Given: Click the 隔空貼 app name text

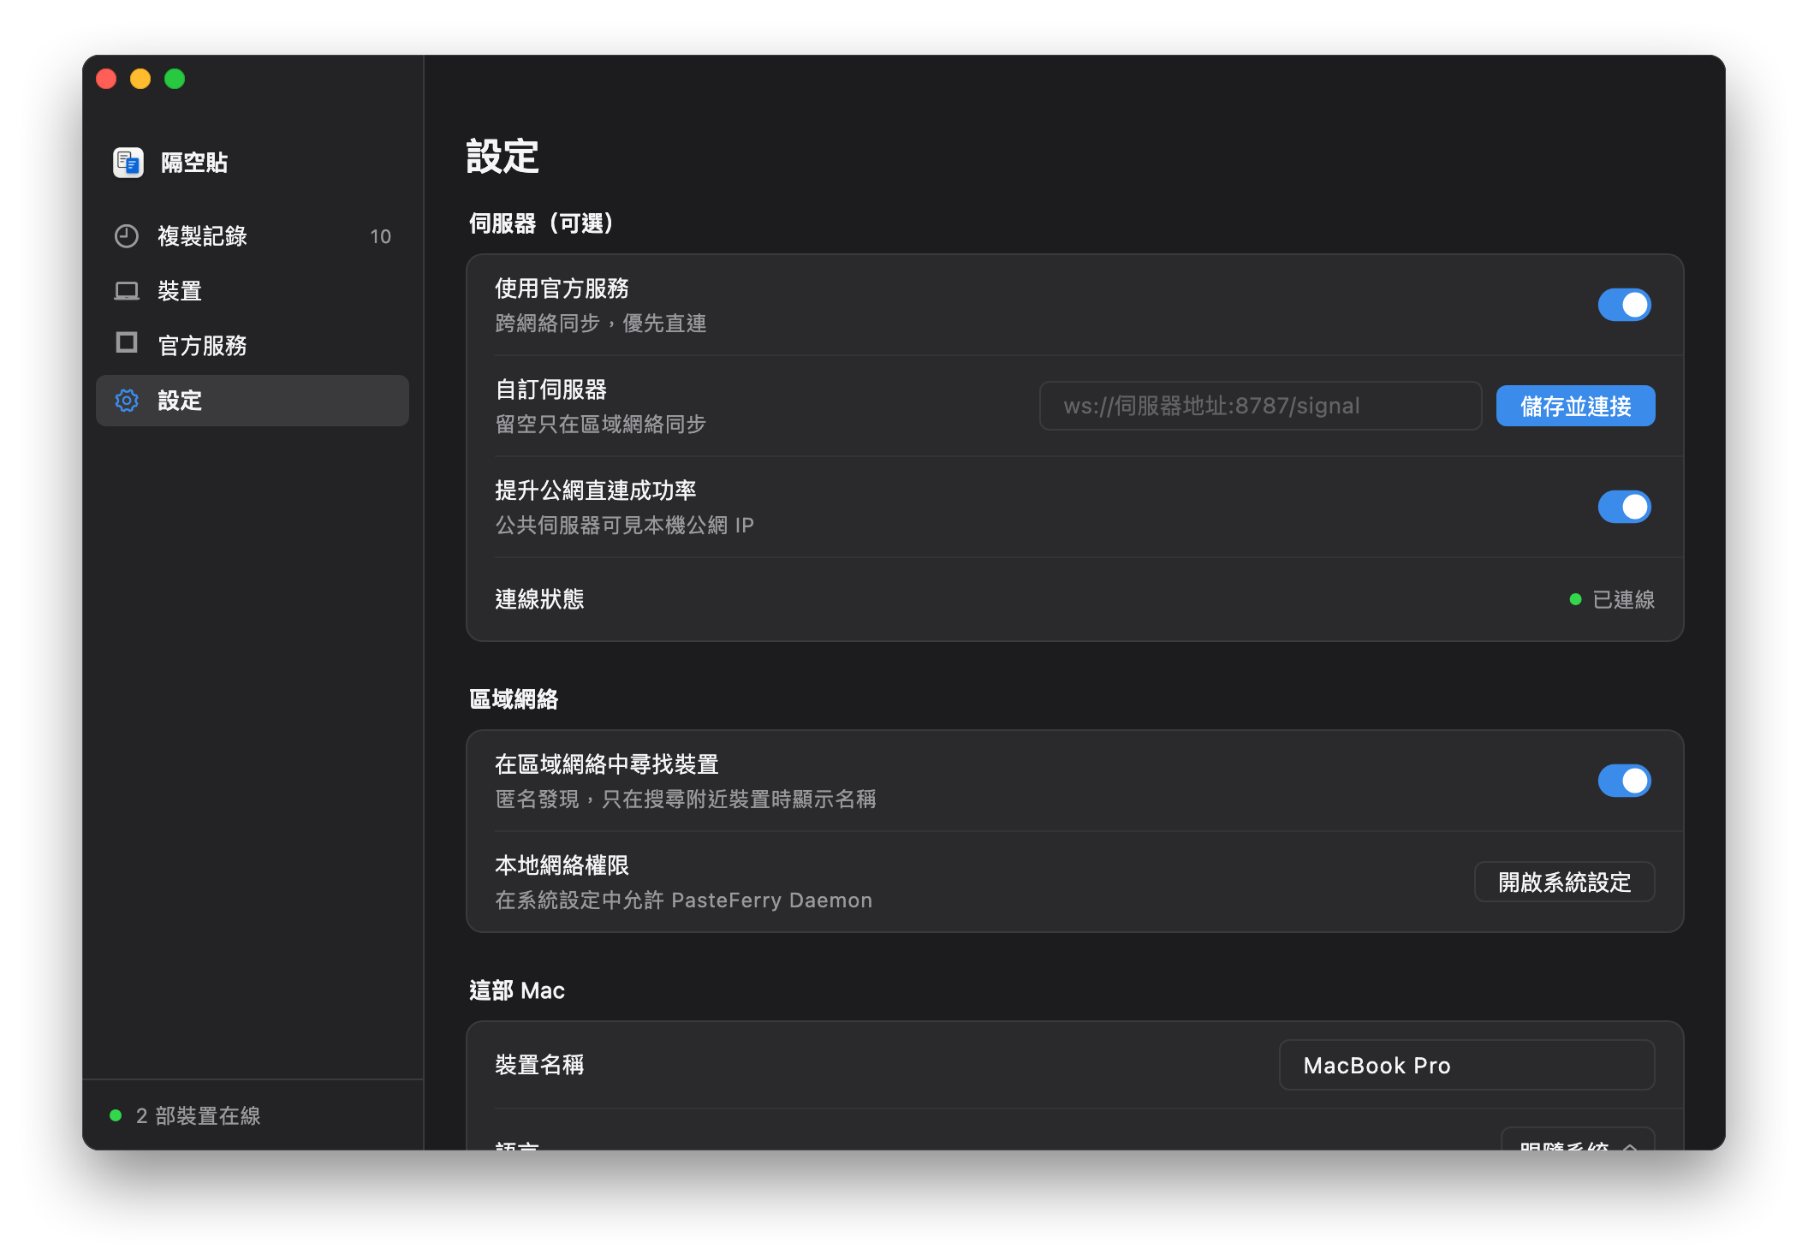Looking at the screenshot, I should [194, 163].
